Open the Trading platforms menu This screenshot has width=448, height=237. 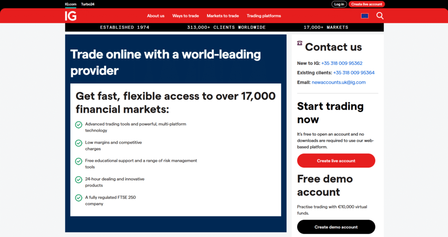(264, 16)
